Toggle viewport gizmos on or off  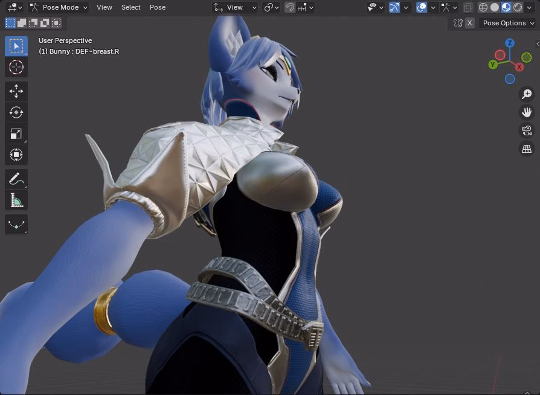point(394,7)
